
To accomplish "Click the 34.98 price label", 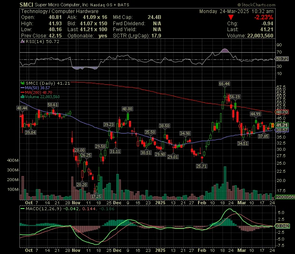I will click(x=185, y=133).
